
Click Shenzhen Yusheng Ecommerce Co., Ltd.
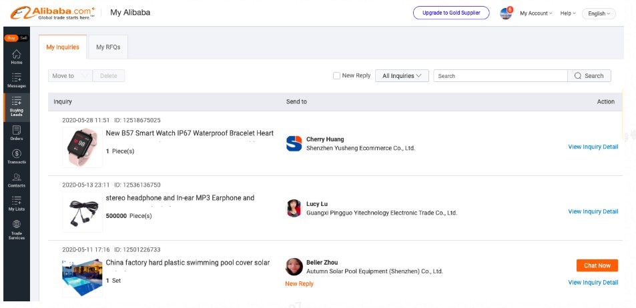click(360, 148)
